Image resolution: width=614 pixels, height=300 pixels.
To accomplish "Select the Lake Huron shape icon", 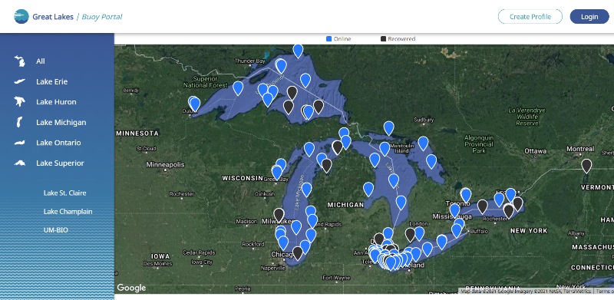I will [19, 102].
